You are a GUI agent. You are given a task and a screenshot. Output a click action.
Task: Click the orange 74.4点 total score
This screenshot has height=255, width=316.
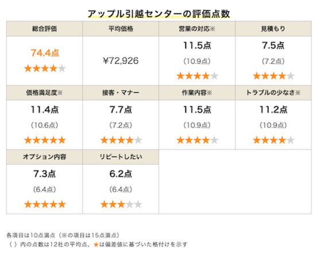pyautogui.click(x=45, y=53)
